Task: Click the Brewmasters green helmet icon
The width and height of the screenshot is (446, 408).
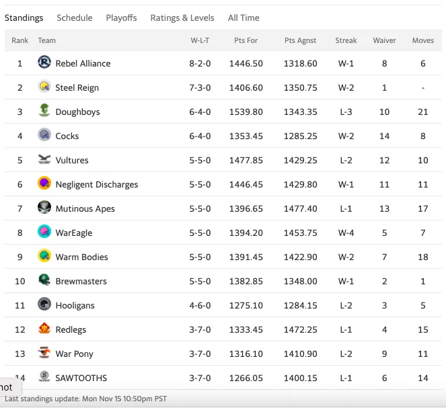Action: (x=44, y=280)
